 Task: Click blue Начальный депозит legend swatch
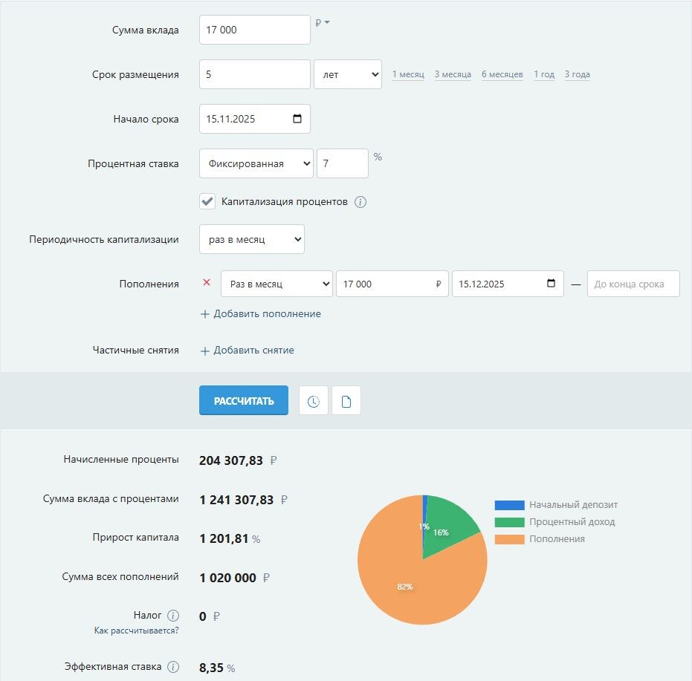509,505
